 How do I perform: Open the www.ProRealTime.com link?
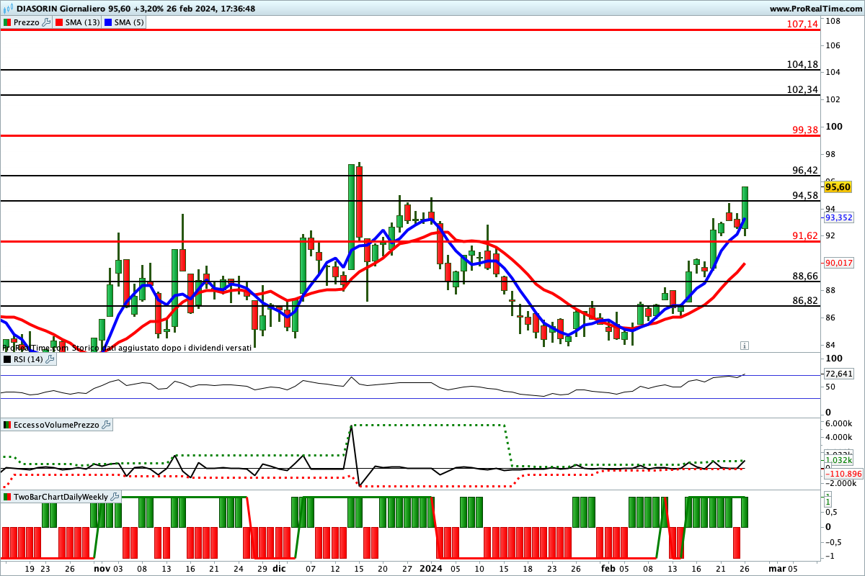pyautogui.click(x=815, y=8)
